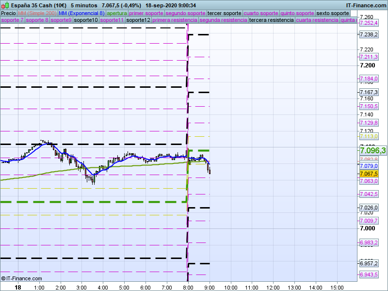Click the tercera resistencia legend label
Screen dimensions: 388x291
tap(271, 20)
